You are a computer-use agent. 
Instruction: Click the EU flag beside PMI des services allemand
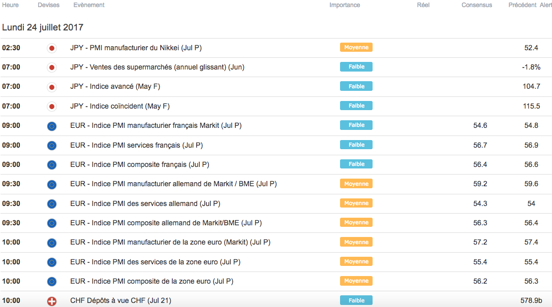click(x=51, y=204)
